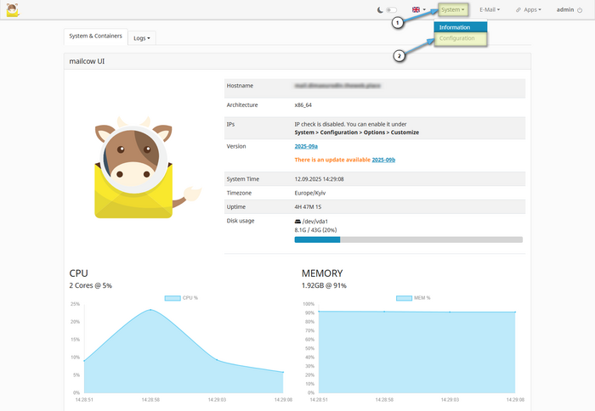Click the 'There is an update available' notice
Image resolution: width=595 pixels, height=411 pixels.
[332, 160]
